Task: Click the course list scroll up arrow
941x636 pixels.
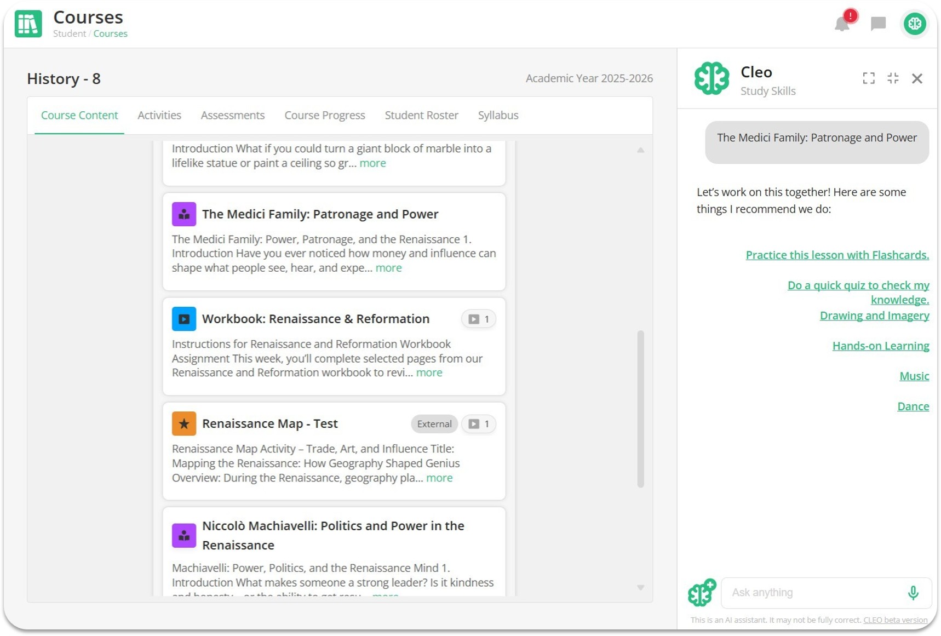Action: (640, 150)
